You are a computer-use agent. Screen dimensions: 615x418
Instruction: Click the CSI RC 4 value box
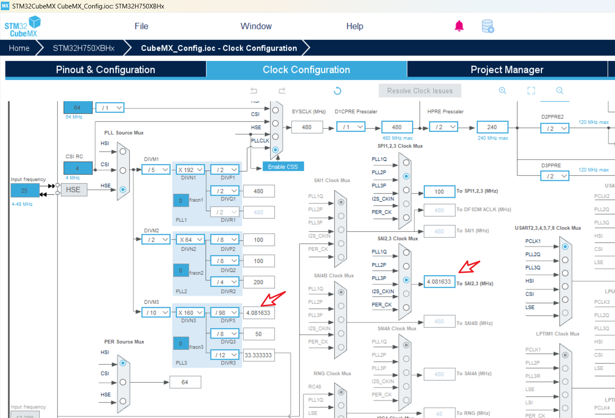(x=78, y=168)
